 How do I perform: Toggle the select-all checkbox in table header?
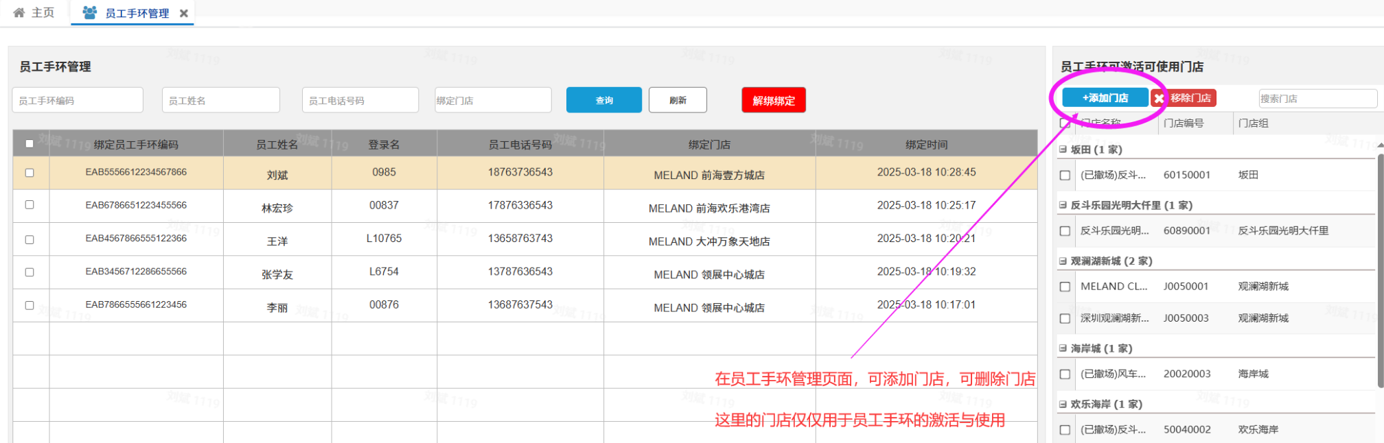tap(30, 144)
